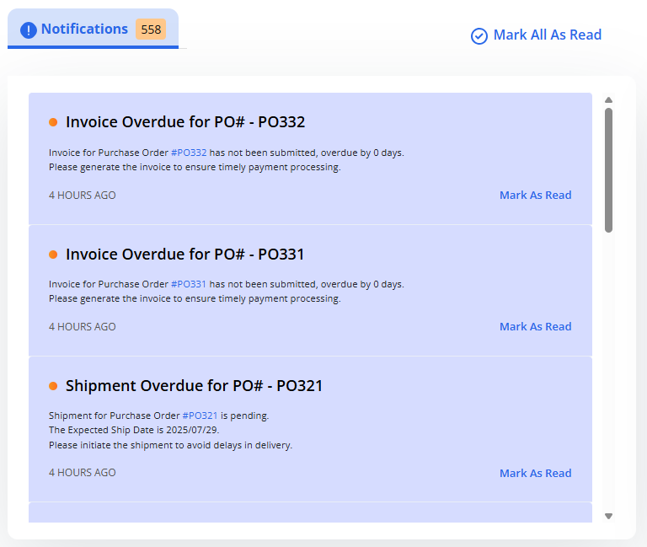647x547 pixels.
Task: Click the scrollbar up arrow
Action: click(x=608, y=100)
